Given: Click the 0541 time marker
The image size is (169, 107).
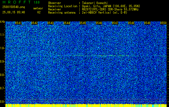Looking at the screenshot, I should pyautogui.click(x=18, y=23).
